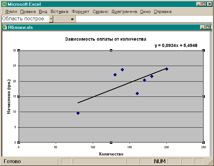
Task: Click value axis label 30
Action: pyautogui.click(x=15, y=50)
